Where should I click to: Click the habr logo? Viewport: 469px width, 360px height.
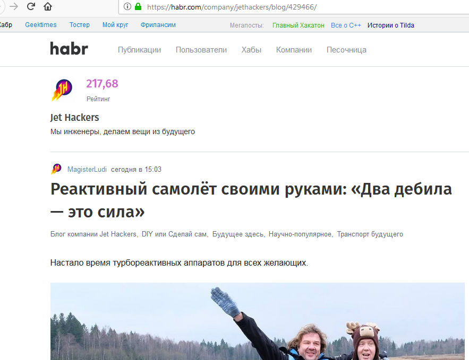coord(69,49)
